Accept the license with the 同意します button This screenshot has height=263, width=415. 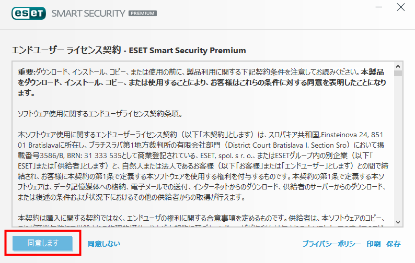[43, 243]
